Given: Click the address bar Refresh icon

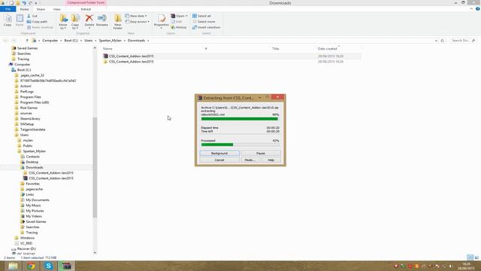Looking at the screenshot, I should tap(443, 41).
